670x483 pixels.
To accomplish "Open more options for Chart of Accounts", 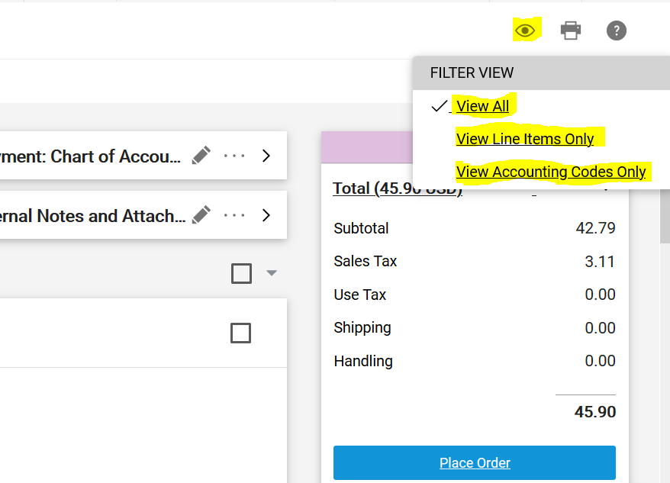I will 234,156.
